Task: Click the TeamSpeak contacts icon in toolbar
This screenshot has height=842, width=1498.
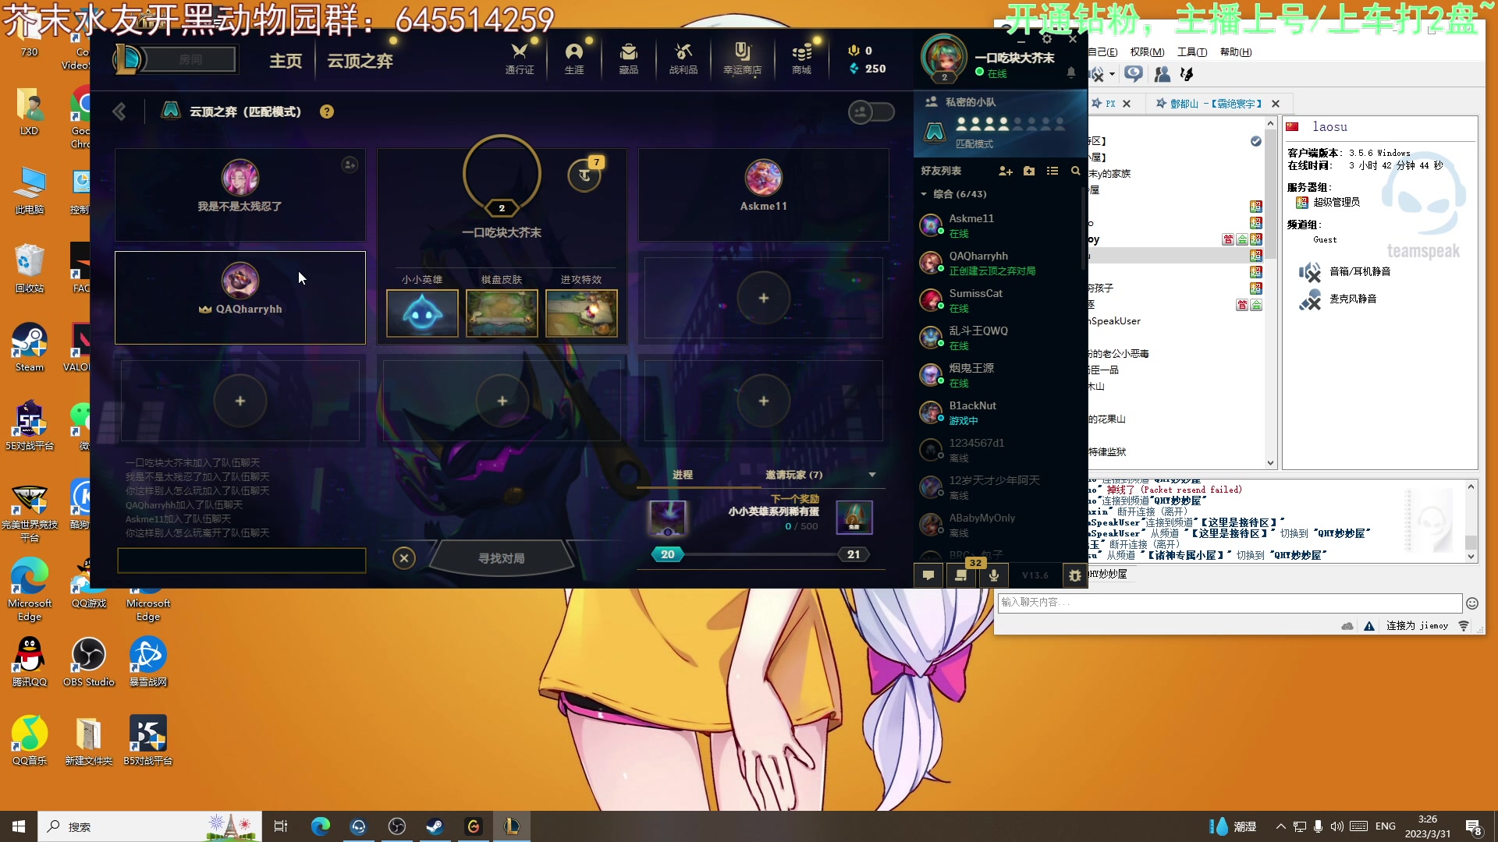Action: pos(1162,74)
